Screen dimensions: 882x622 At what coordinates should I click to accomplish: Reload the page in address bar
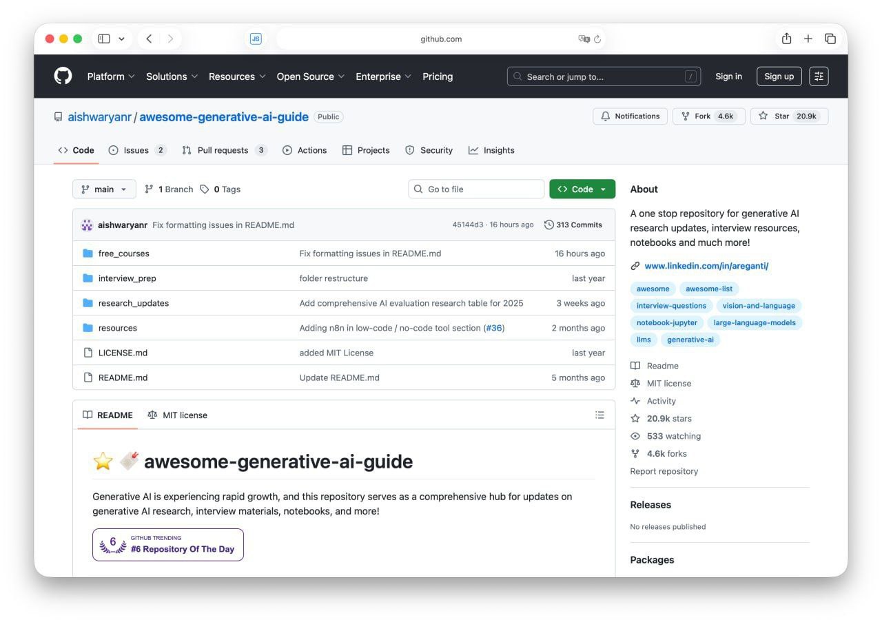click(597, 39)
